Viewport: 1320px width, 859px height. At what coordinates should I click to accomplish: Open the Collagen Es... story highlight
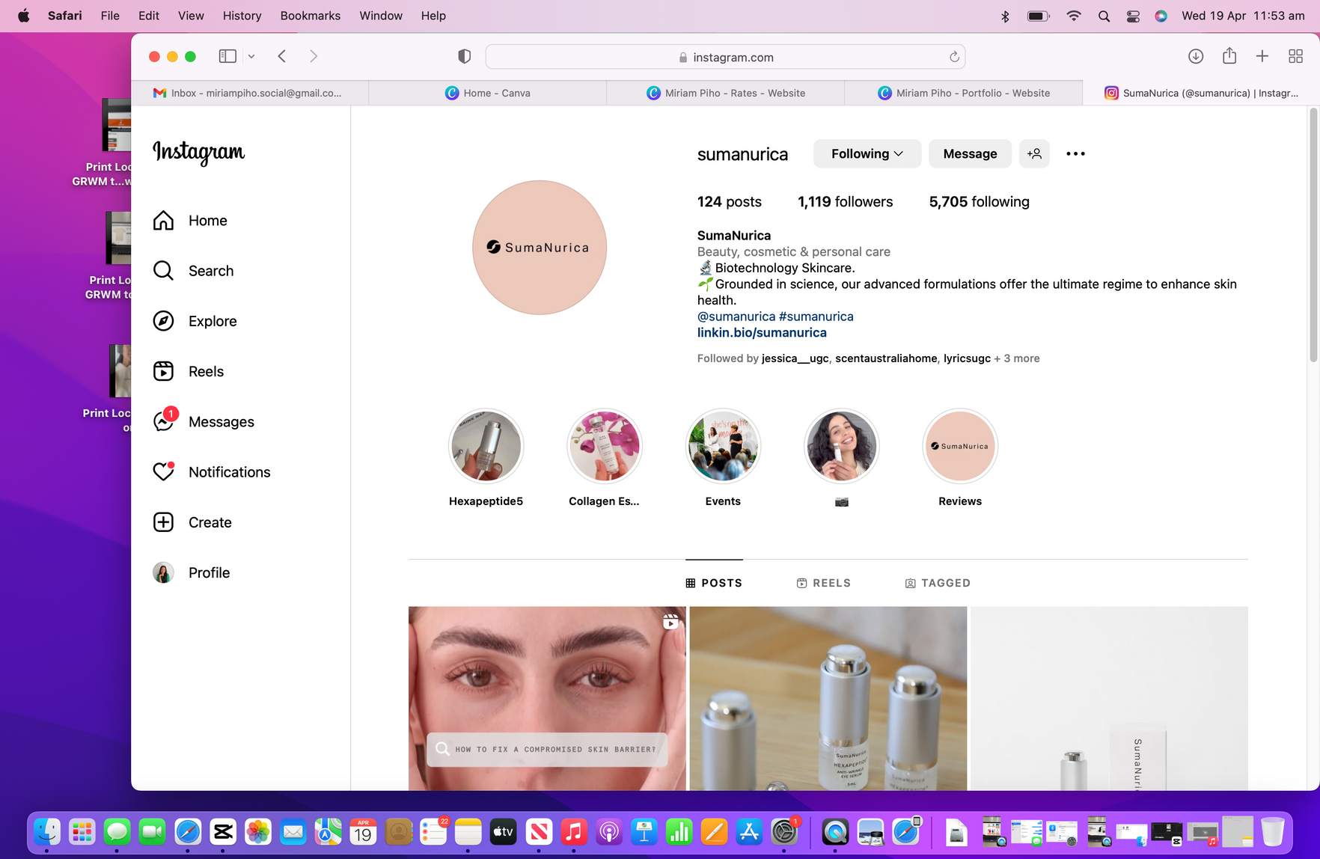(x=604, y=446)
